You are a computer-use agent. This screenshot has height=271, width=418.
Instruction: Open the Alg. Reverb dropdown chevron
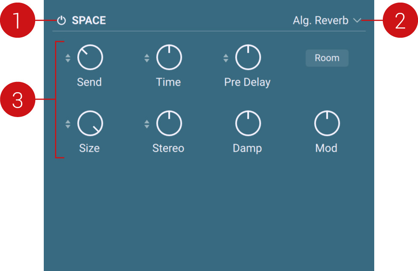[x=357, y=21]
